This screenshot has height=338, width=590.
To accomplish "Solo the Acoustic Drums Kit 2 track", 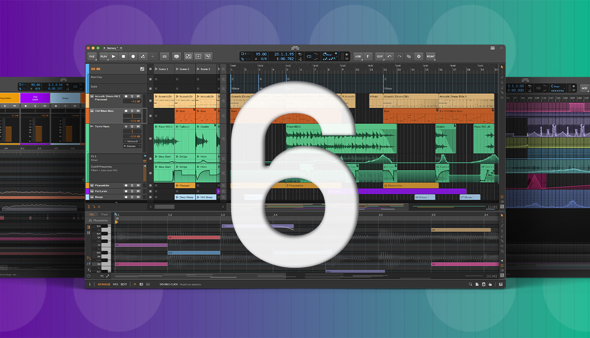I will point(132,96).
